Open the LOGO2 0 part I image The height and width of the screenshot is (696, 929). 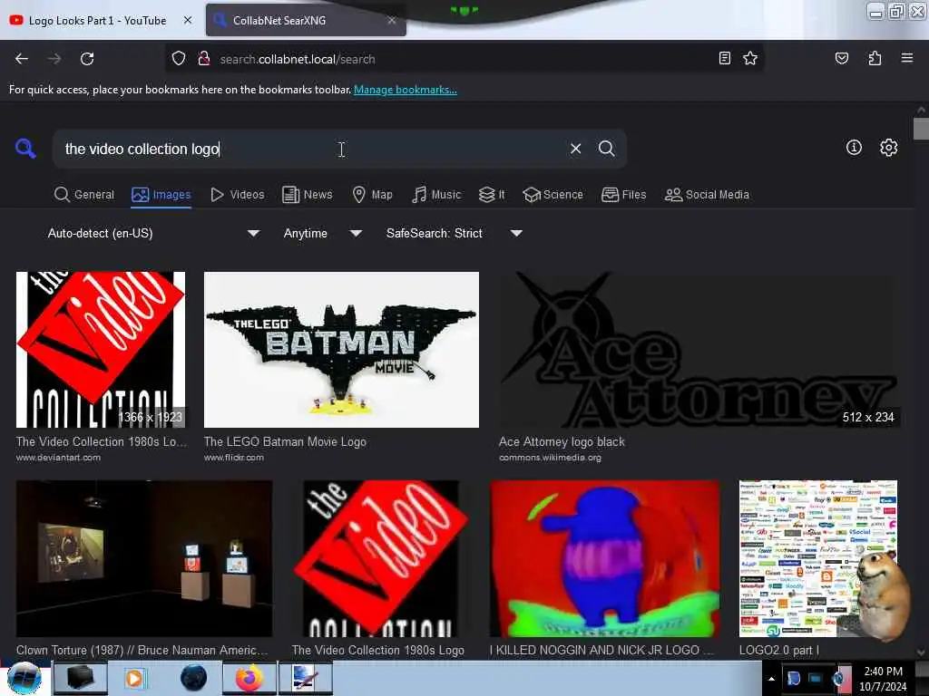(818, 558)
